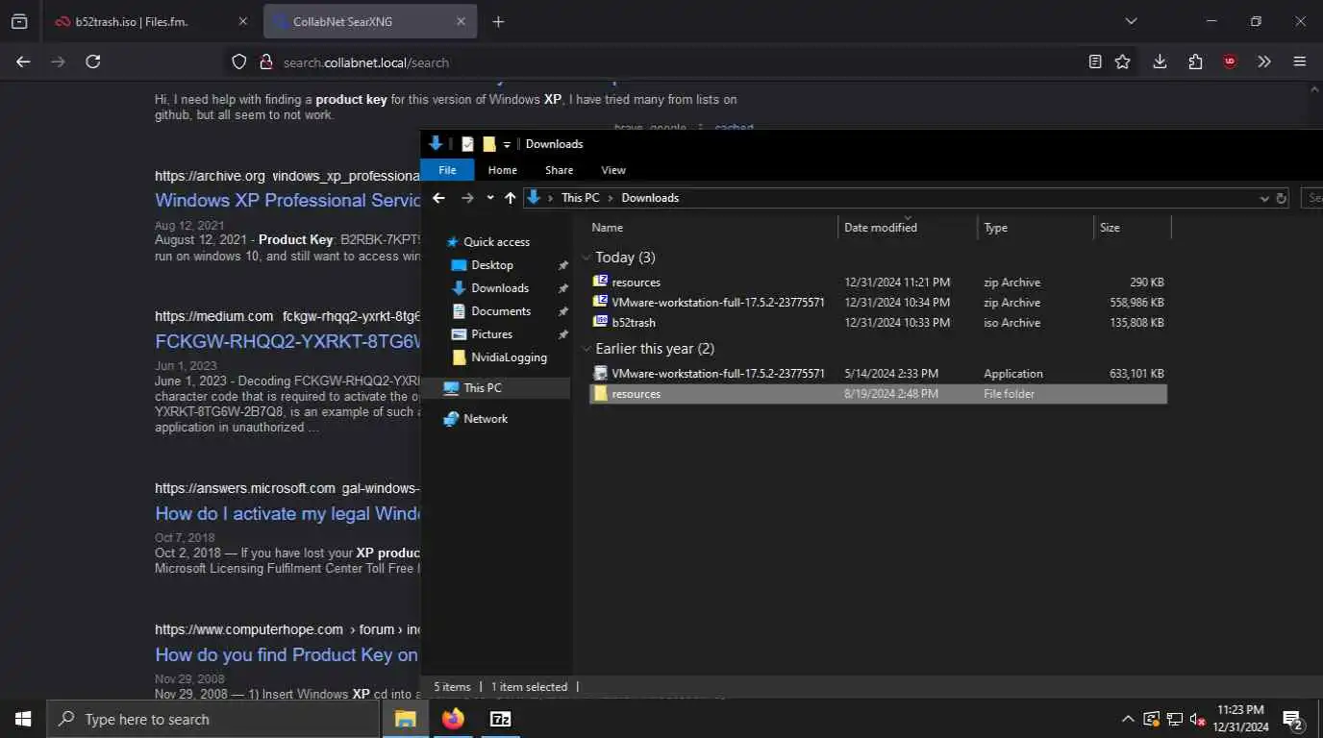Click the Firefox address bar
The image size is (1323, 738).
[x=673, y=61]
